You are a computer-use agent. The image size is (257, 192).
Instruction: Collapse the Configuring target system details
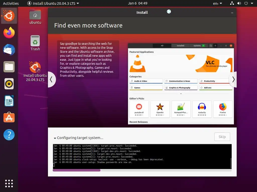click(x=55, y=138)
